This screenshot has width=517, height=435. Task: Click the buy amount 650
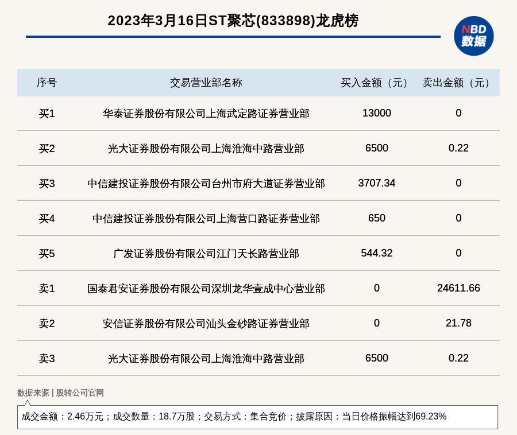pyautogui.click(x=376, y=218)
